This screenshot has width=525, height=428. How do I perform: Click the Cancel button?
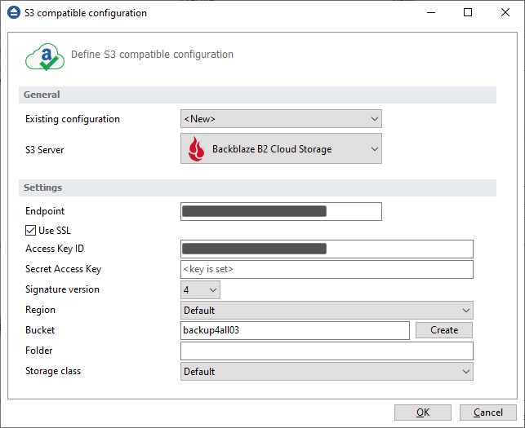pos(487,413)
